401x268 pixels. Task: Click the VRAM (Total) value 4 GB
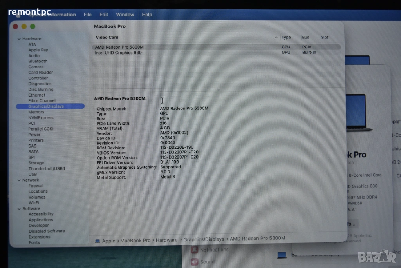165,128
